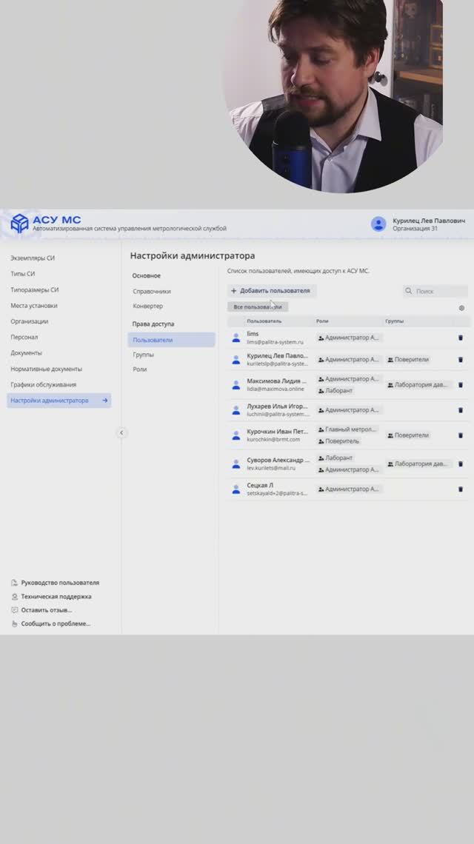Click Администратор role chip for Сецкая Л
The width and height of the screenshot is (474, 844).
tap(349, 489)
